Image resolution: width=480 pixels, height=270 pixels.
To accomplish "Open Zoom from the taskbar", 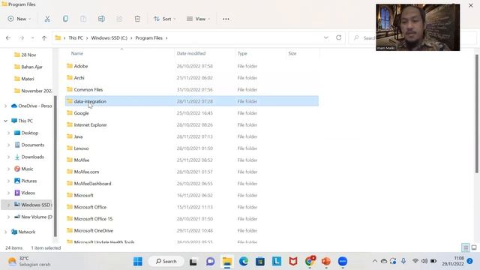I will 343,262.
